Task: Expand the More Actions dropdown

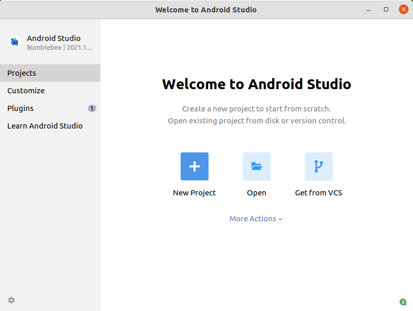Action: pos(253,219)
